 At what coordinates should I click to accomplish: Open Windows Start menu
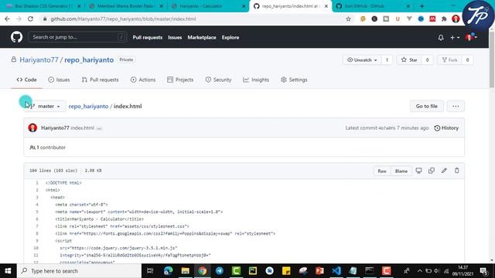coord(8,271)
